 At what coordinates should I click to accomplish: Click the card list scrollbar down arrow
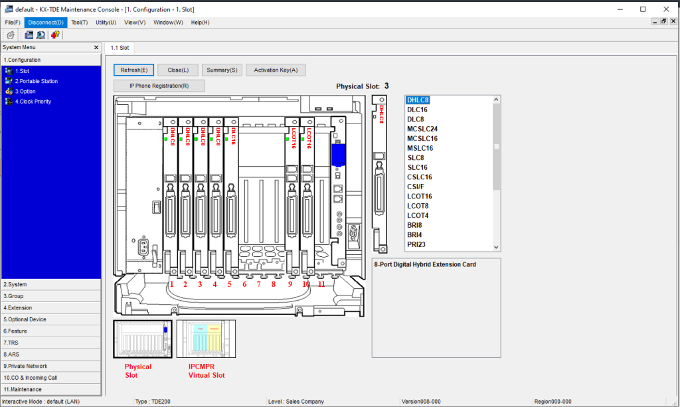[x=496, y=247]
